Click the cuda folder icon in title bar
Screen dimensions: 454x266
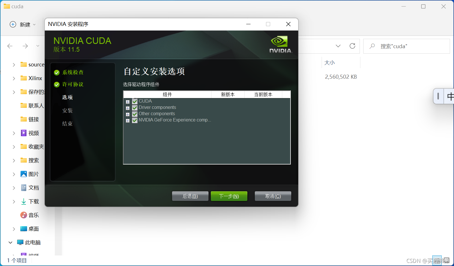pyautogui.click(x=7, y=6)
